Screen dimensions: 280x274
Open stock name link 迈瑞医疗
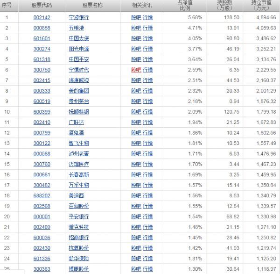coord(79,164)
